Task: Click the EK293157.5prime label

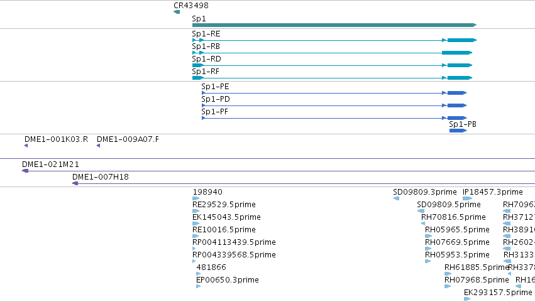Action: (x=498, y=293)
